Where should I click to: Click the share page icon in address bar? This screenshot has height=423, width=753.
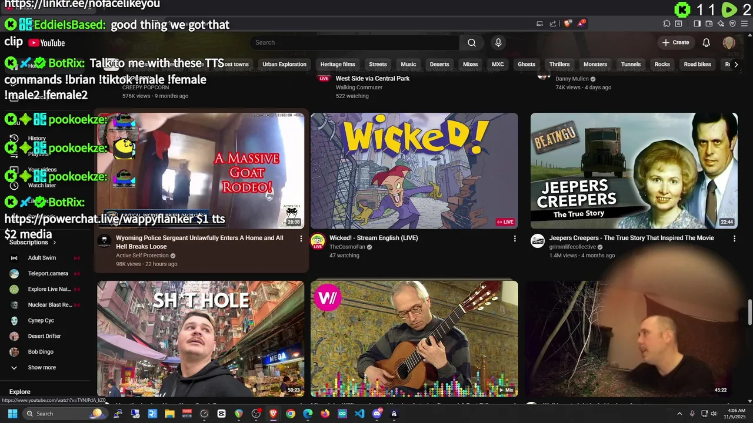click(x=553, y=23)
